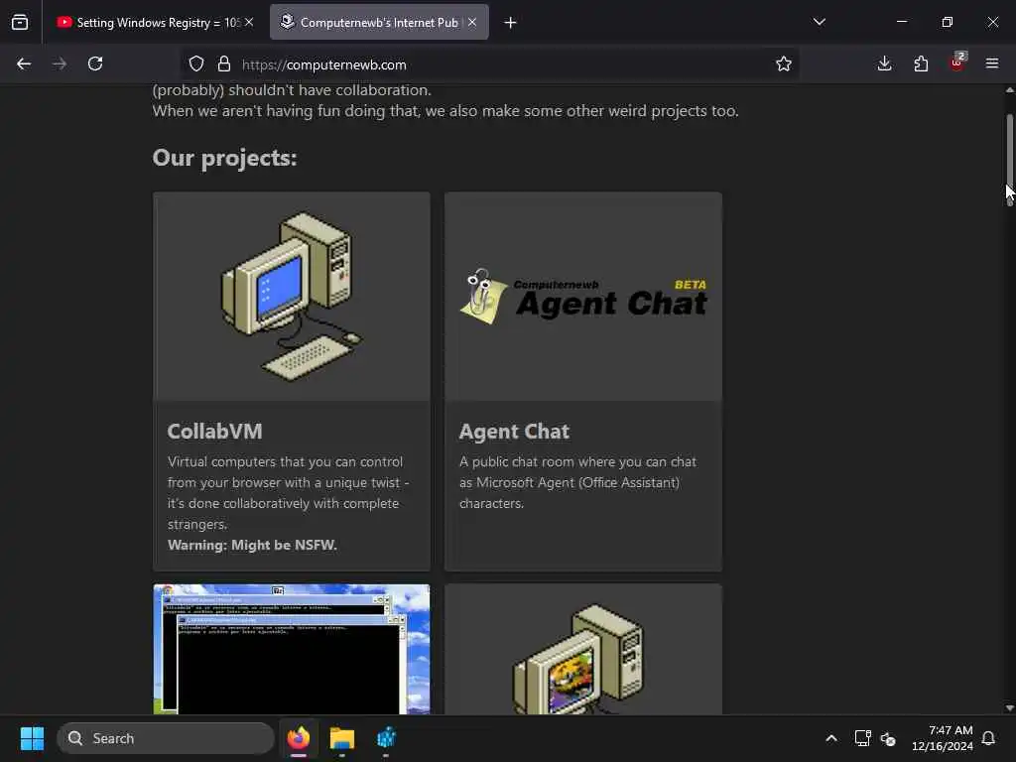Open the Agent Chat BETA logo image
This screenshot has height=762, width=1016.
[x=583, y=296]
